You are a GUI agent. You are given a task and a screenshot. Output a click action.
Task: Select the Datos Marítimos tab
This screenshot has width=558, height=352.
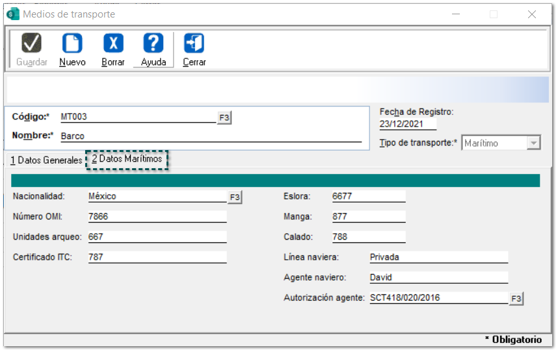[127, 160]
